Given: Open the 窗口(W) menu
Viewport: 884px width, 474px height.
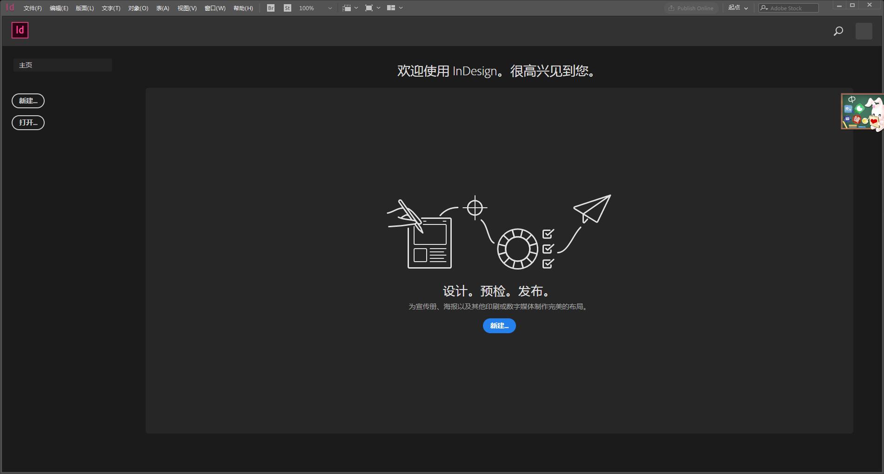Looking at the screenshot, I should 214,8.
